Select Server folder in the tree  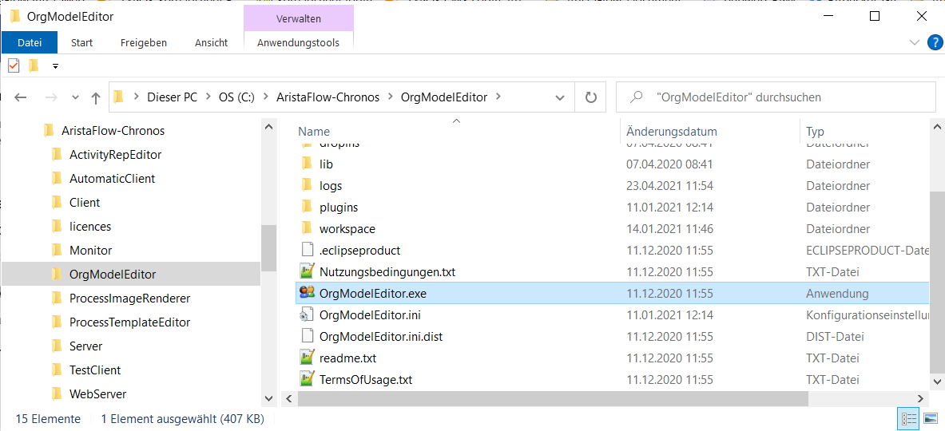85,346
